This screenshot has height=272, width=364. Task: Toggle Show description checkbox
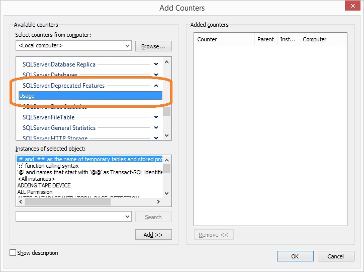tap(13, 253)
